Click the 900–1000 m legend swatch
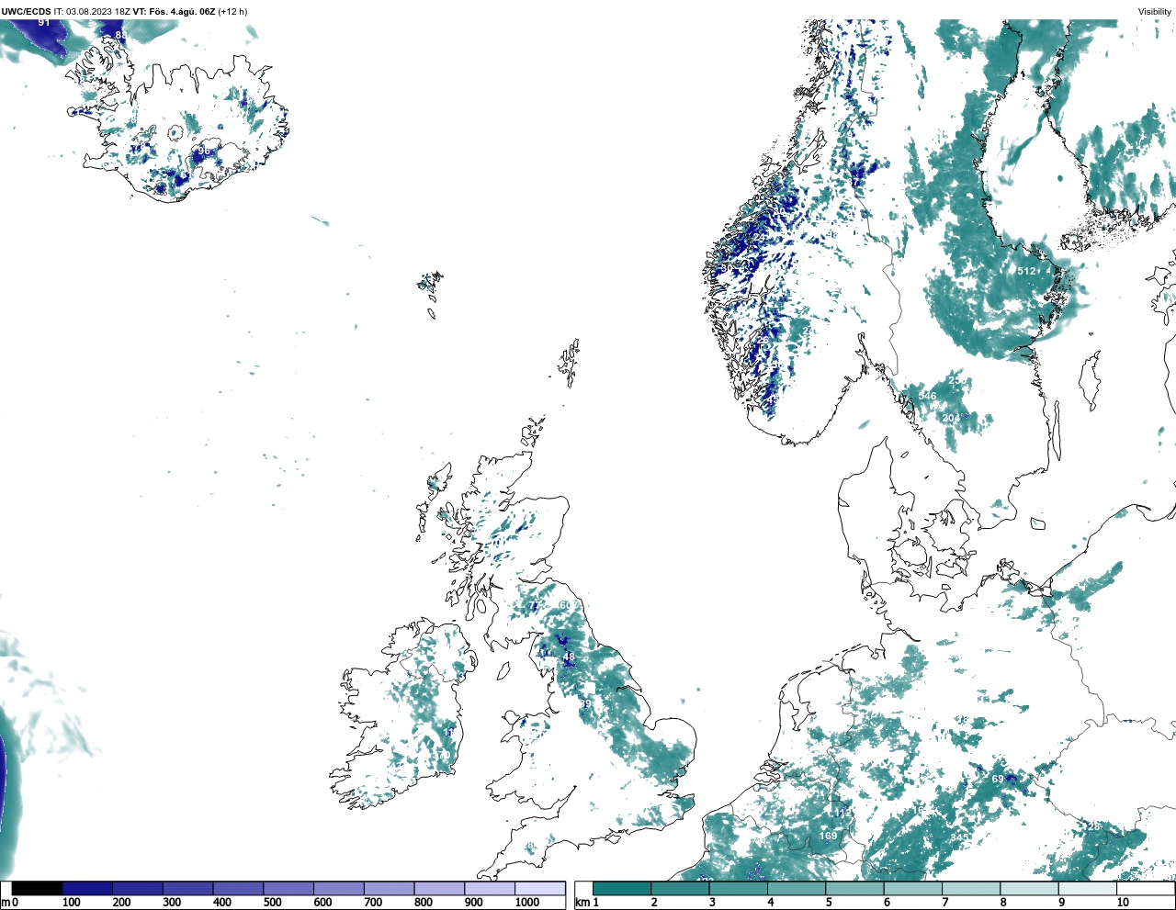The width and height of the screenshot is (1176, 910). (489, 889)
